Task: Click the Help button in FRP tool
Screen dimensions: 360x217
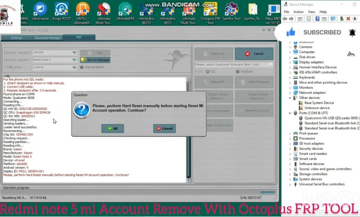Action: tap(95, 53)
